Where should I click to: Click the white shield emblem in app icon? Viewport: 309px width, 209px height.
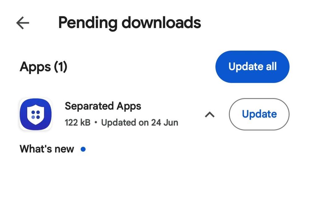tap(36, 115)
